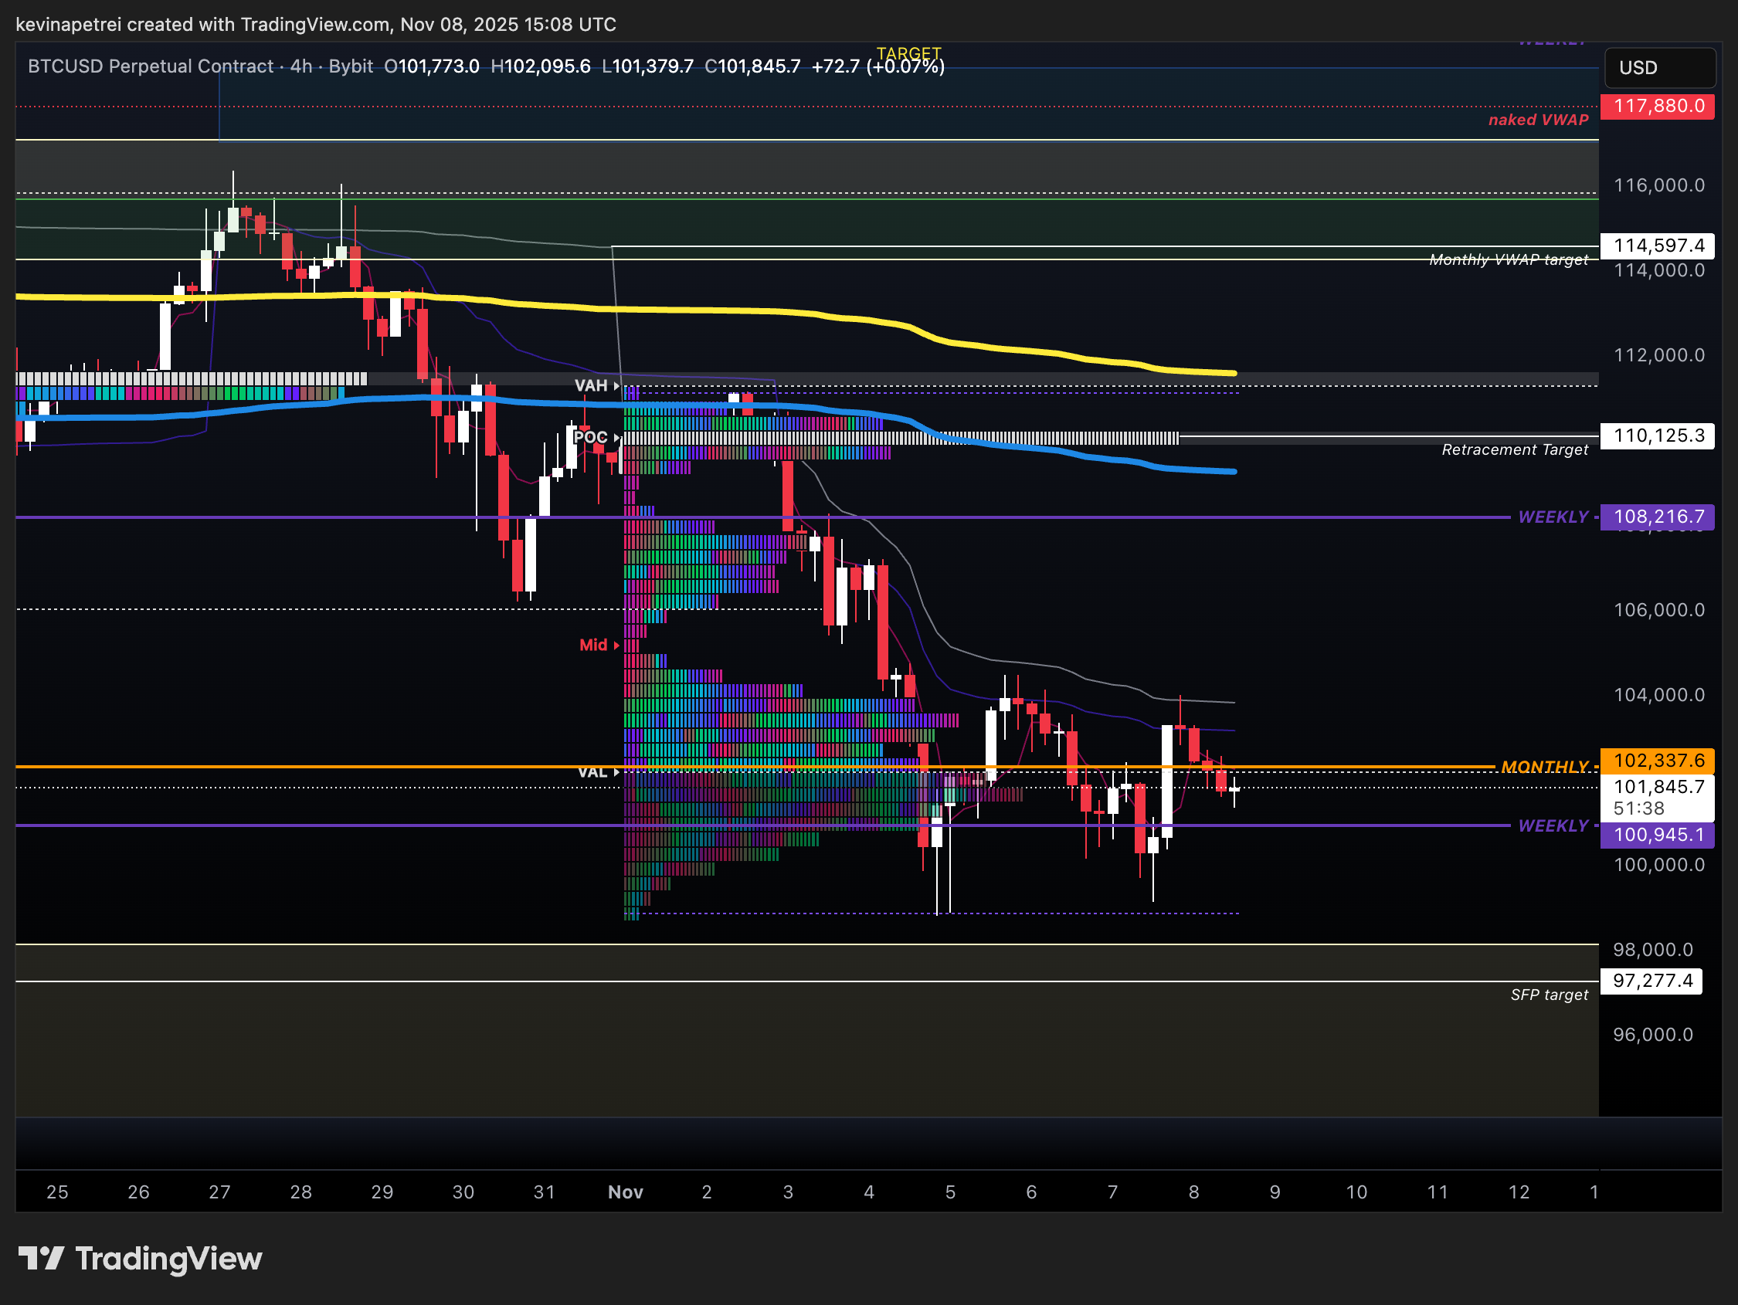Click the 114,597.4 price label
Image resolution: width=1738 pixels, height=1305 pixels.
coord(1658,246)
